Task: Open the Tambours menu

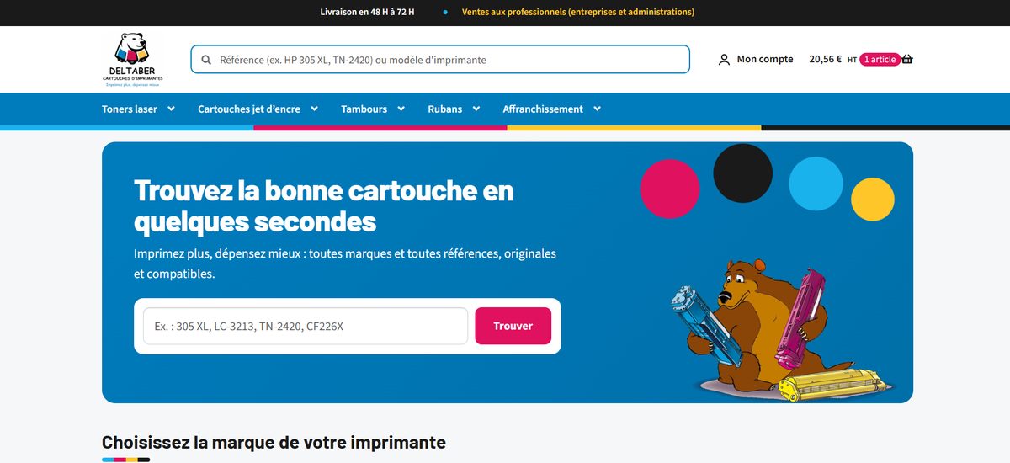Action: point(364,109)
